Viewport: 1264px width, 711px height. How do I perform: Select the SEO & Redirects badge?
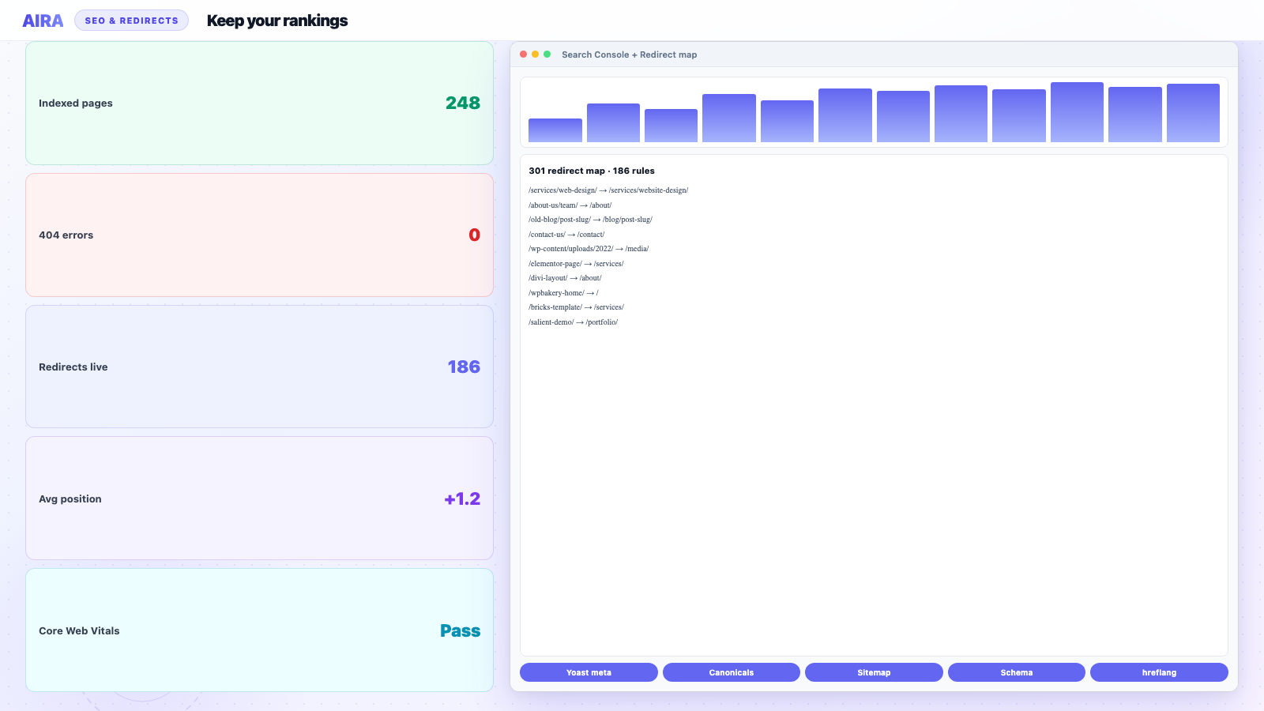pos(131,21)
